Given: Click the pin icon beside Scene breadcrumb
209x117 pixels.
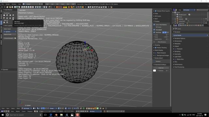Looking at the screenshot, I should click(x=174, y=29).
